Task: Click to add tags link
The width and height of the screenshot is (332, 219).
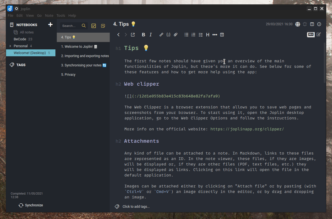Action: point(136,207)
